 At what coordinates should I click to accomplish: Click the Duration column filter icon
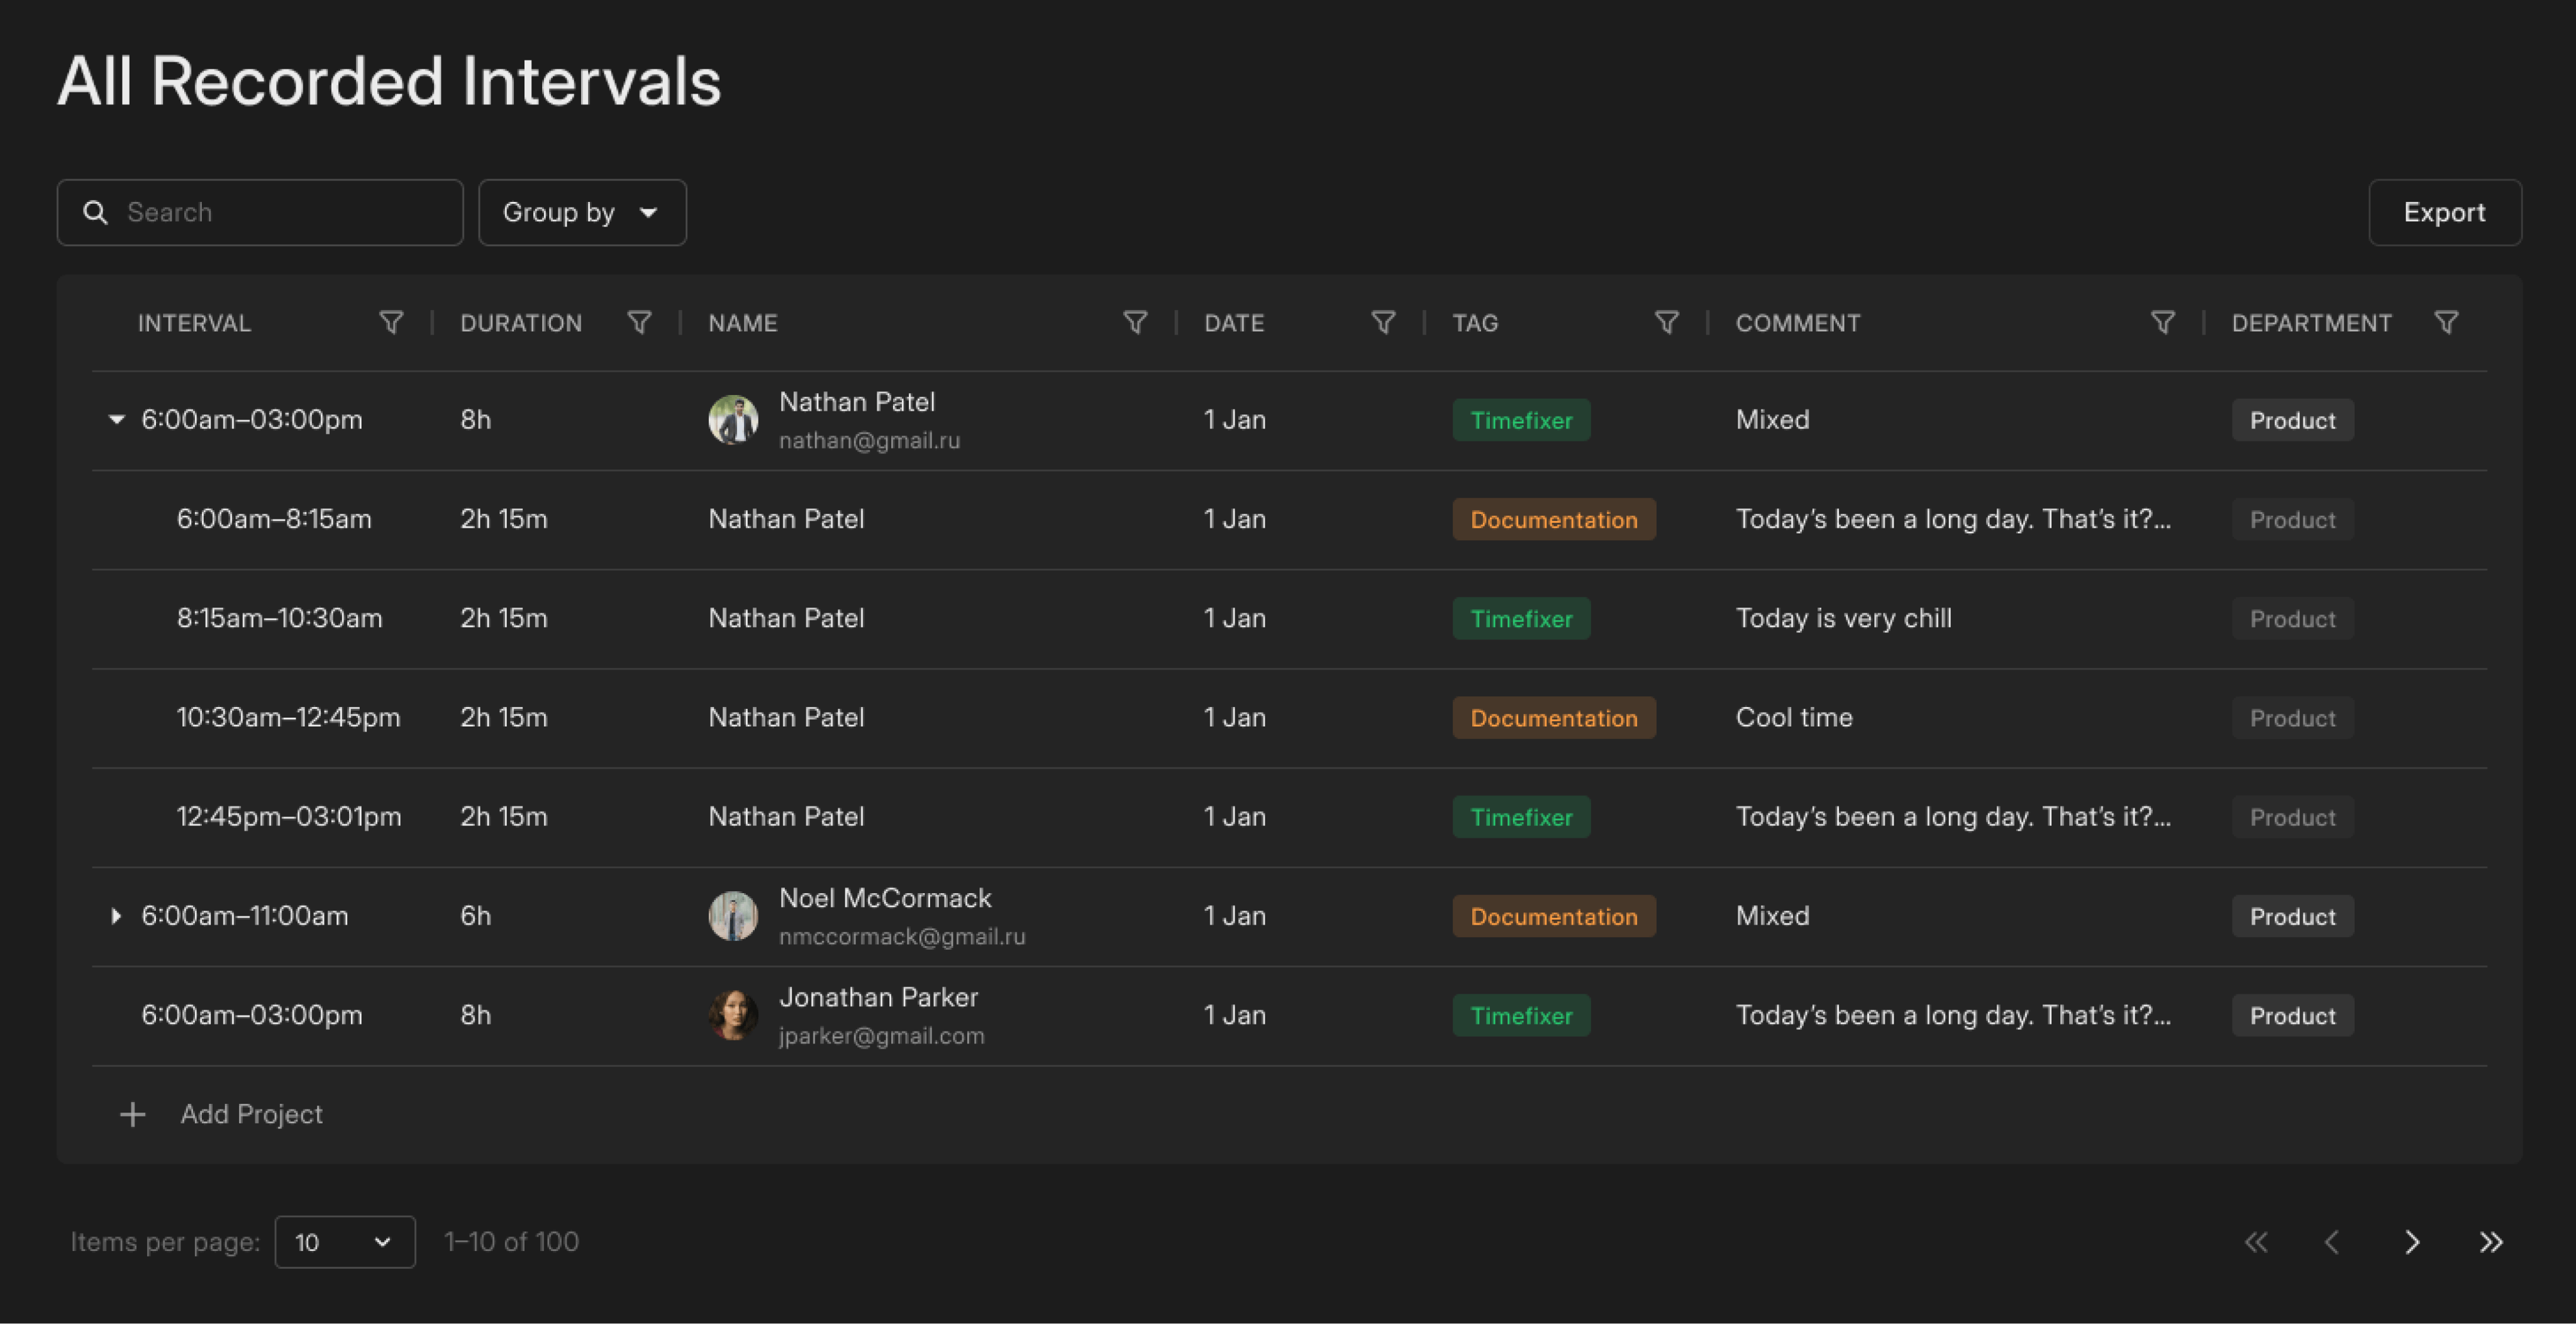pos(639,322)
